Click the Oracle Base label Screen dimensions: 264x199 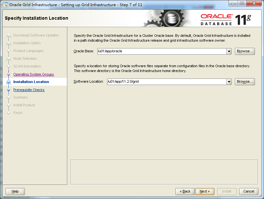84,51
